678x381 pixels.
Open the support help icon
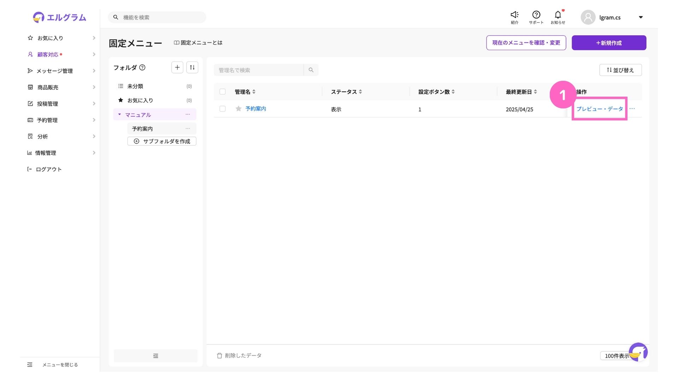tap(536, 15)
